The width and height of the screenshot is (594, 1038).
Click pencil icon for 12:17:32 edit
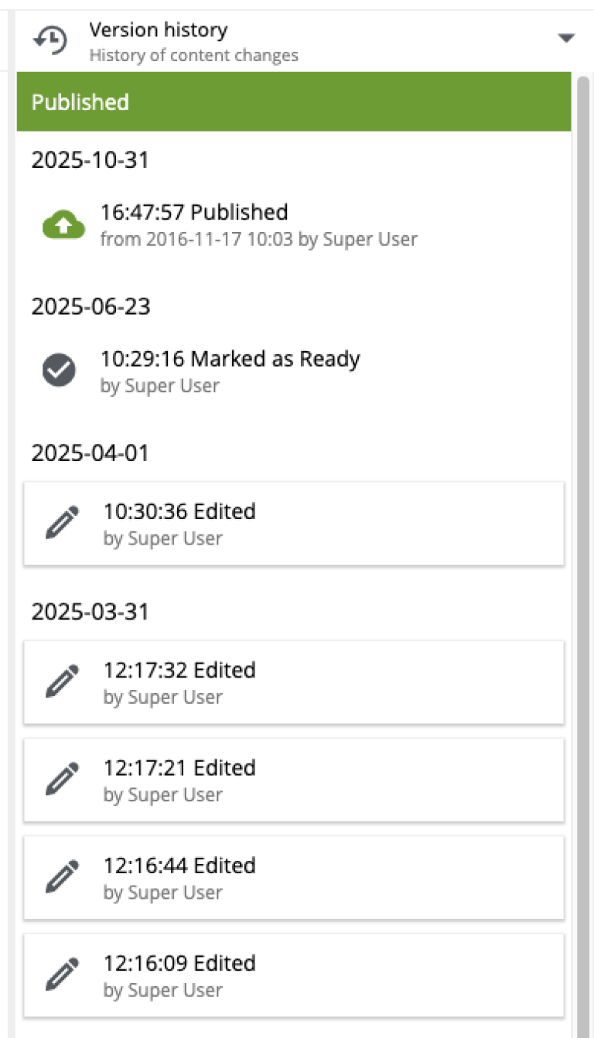coord(62,682)
